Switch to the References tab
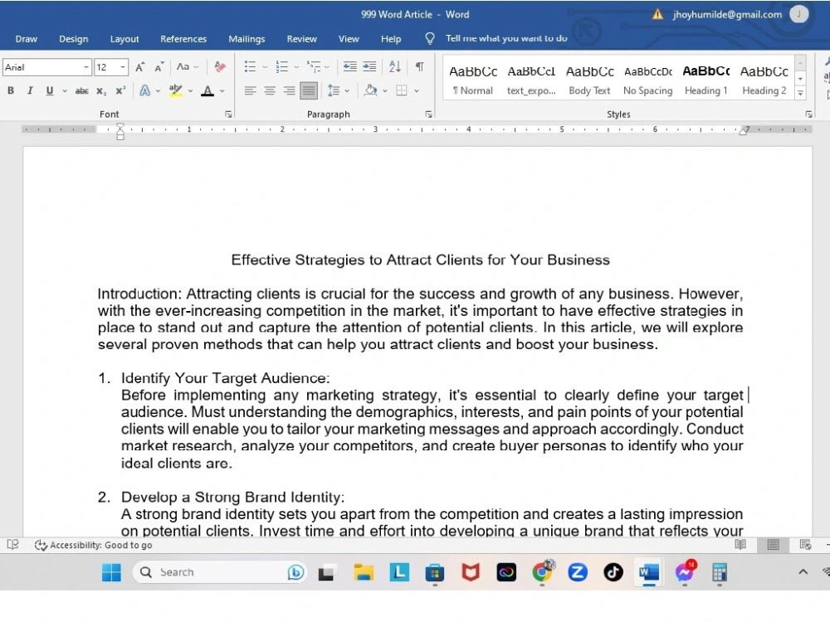The height and width of the screenshot is (622, 830). [x=183, y=39]
